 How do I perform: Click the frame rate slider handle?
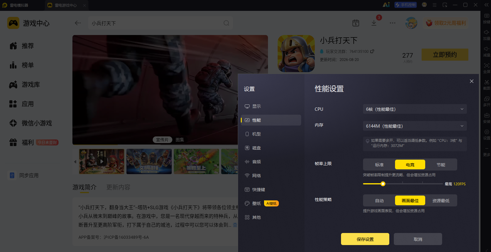(x=383, y=184)
